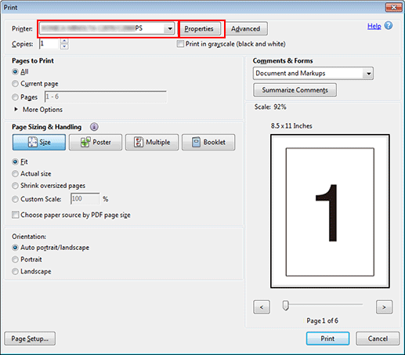405x355 pixels.
Task: Click the page preview slider handle
Action: 286,305
